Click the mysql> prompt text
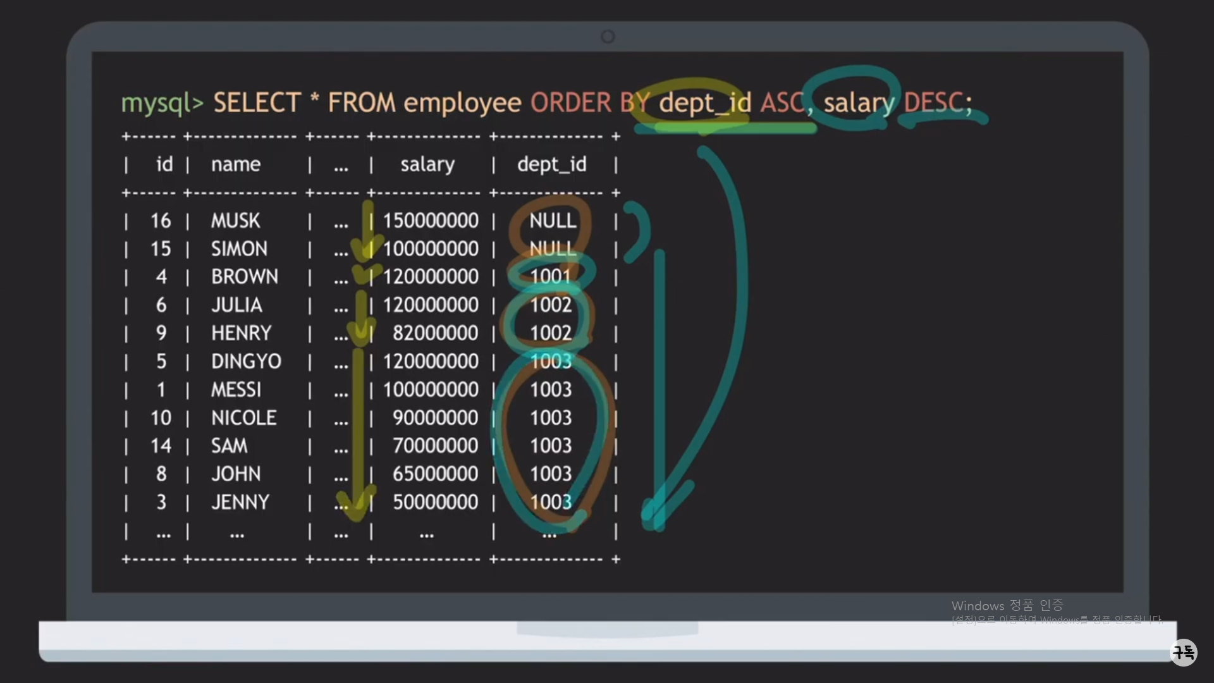Screen dimensions: 1214x683 tap(162, 102)
